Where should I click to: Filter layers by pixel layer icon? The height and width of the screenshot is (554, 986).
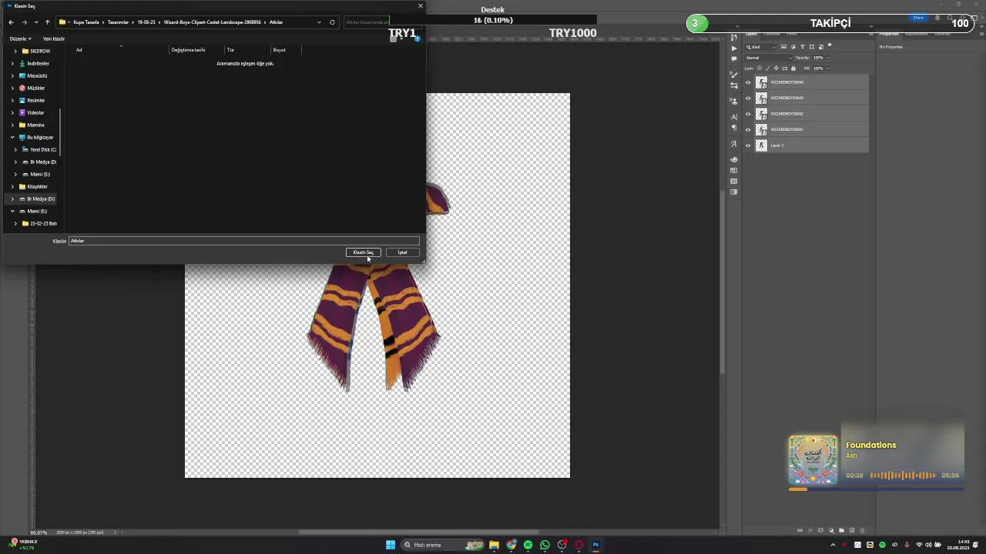(783, 47)
